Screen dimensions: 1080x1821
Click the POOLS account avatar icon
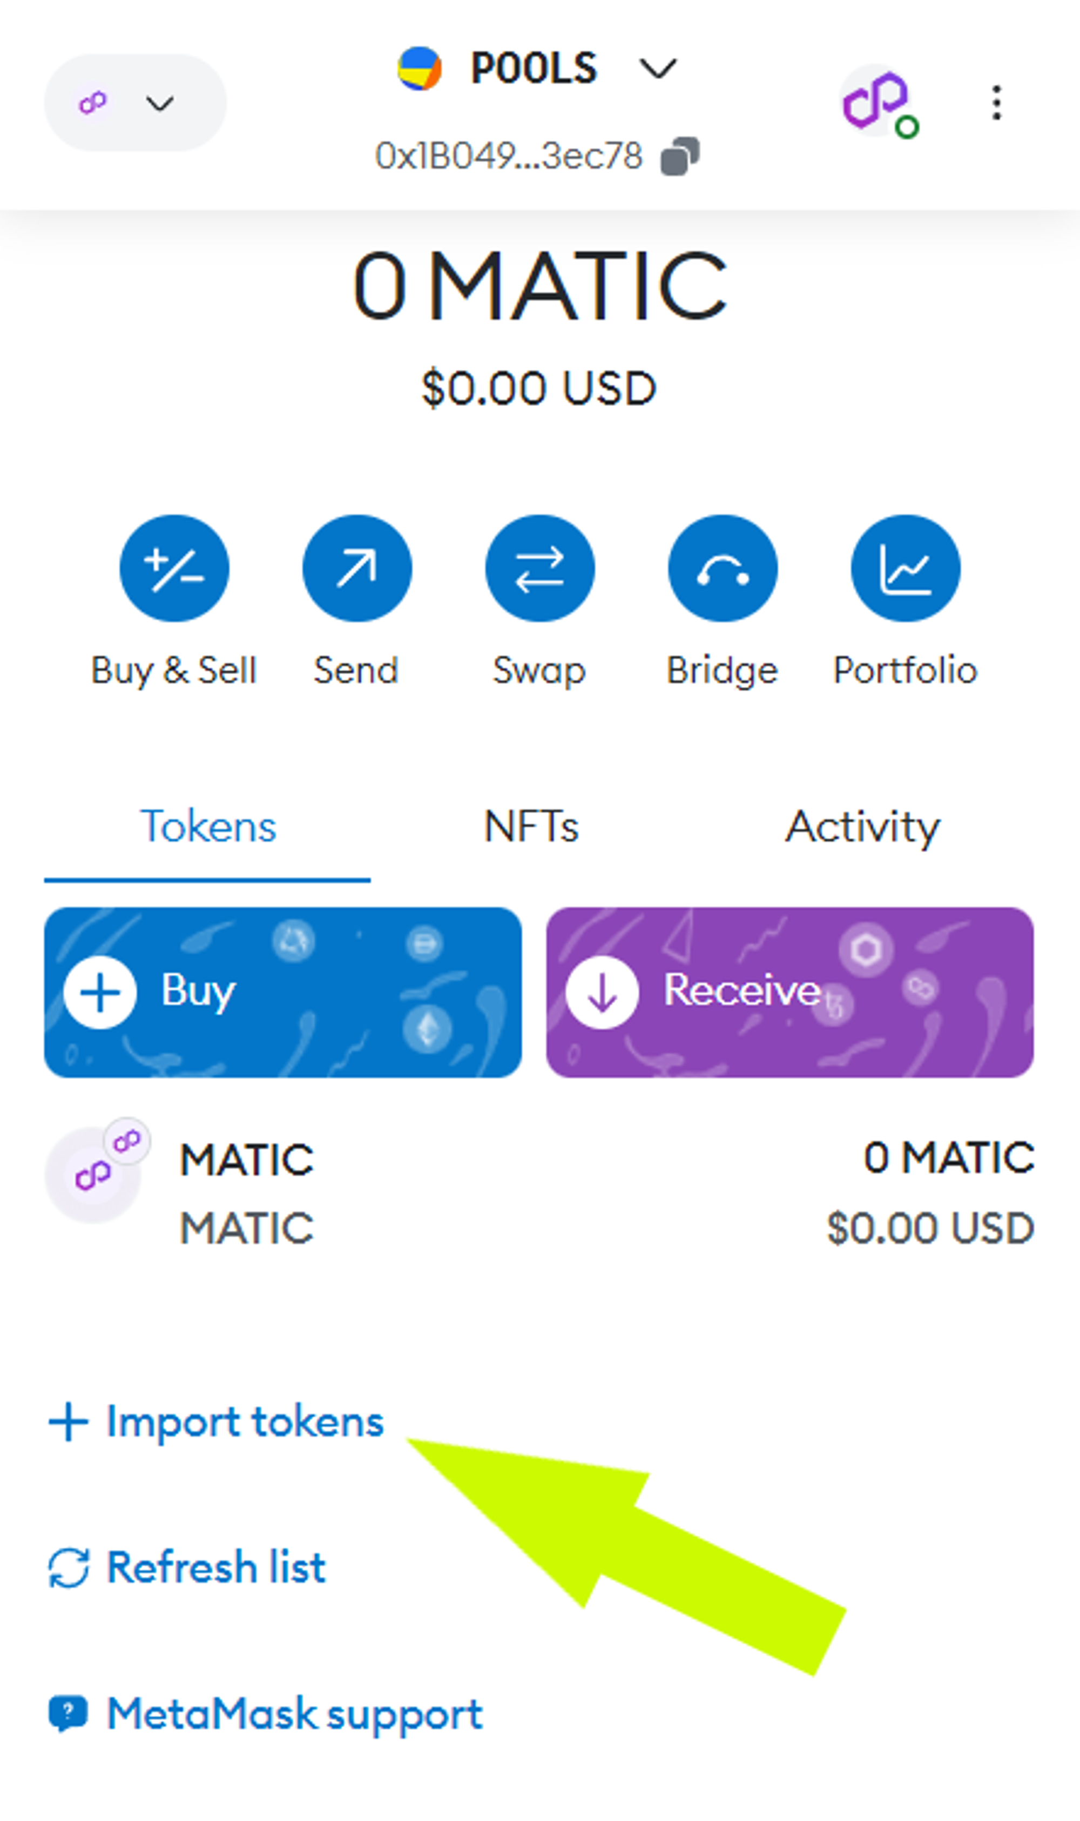(419, 69)
